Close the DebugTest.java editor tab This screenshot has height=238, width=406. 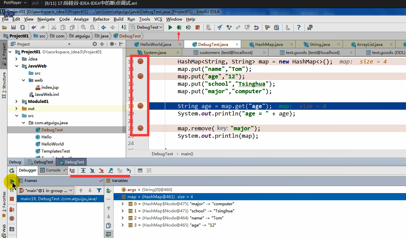click(237, 44)
